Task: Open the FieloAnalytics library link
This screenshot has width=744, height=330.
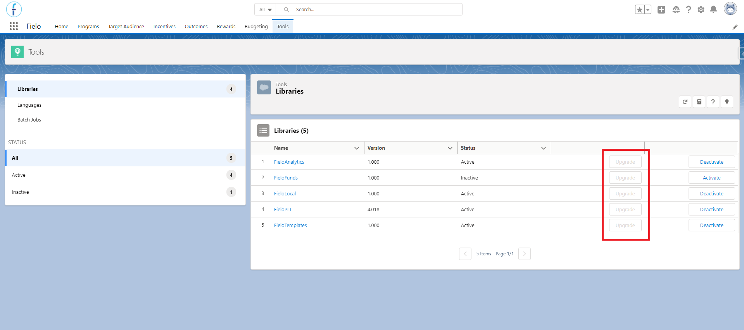Action: (x=289, y=162)
